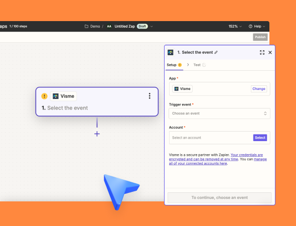Open the zap title dropdown chevron

coord(152,27)
